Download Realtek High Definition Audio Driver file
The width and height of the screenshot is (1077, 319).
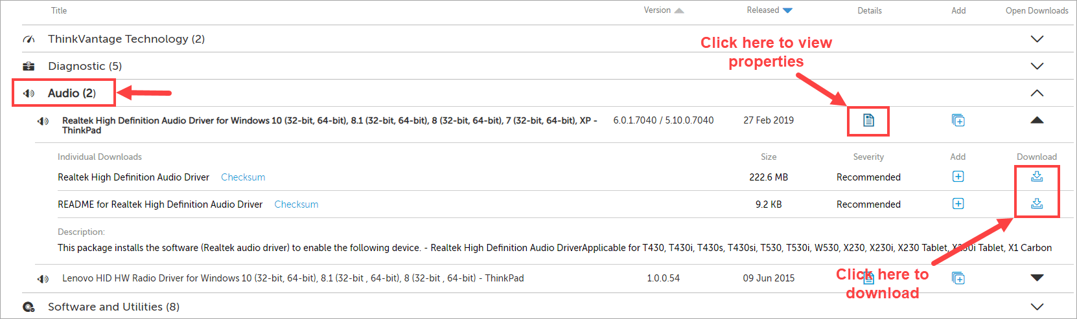(x=1037, y=177)
